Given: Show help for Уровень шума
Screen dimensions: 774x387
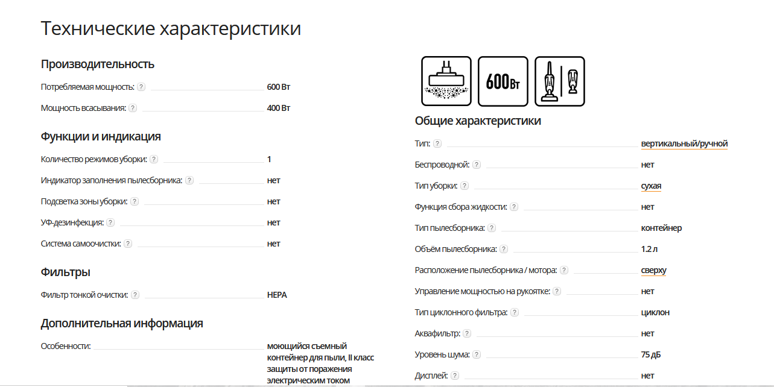Looking at the screenshot, I should coord(477,354).
